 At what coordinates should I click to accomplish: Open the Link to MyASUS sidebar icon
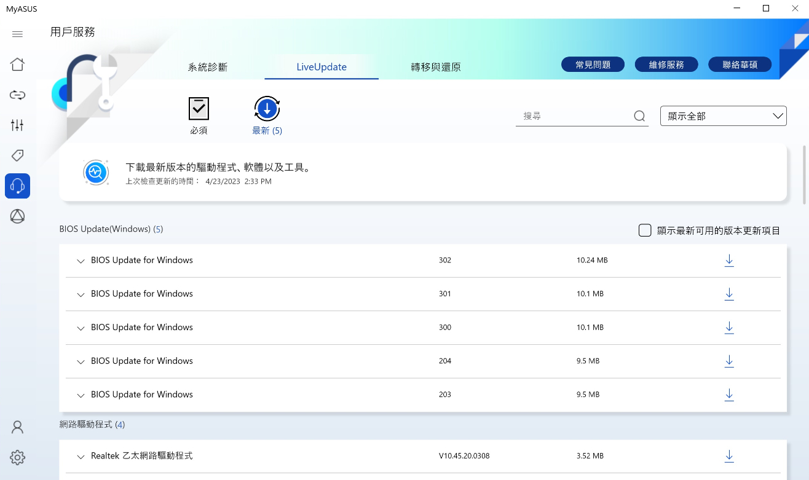tap(17, 95)
